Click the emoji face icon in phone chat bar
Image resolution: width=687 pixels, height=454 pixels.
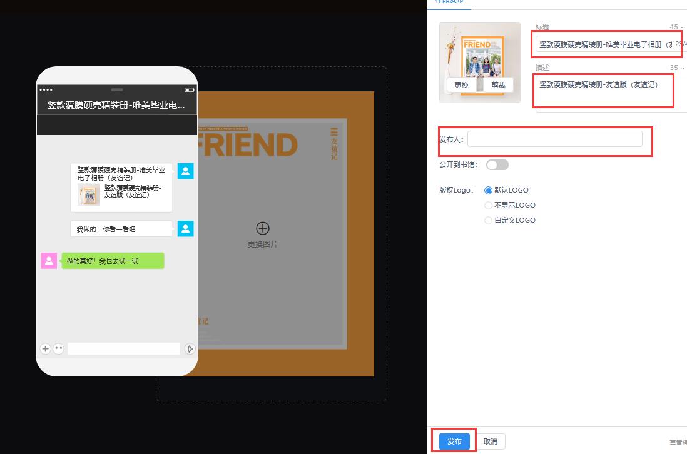click(58, 349)
